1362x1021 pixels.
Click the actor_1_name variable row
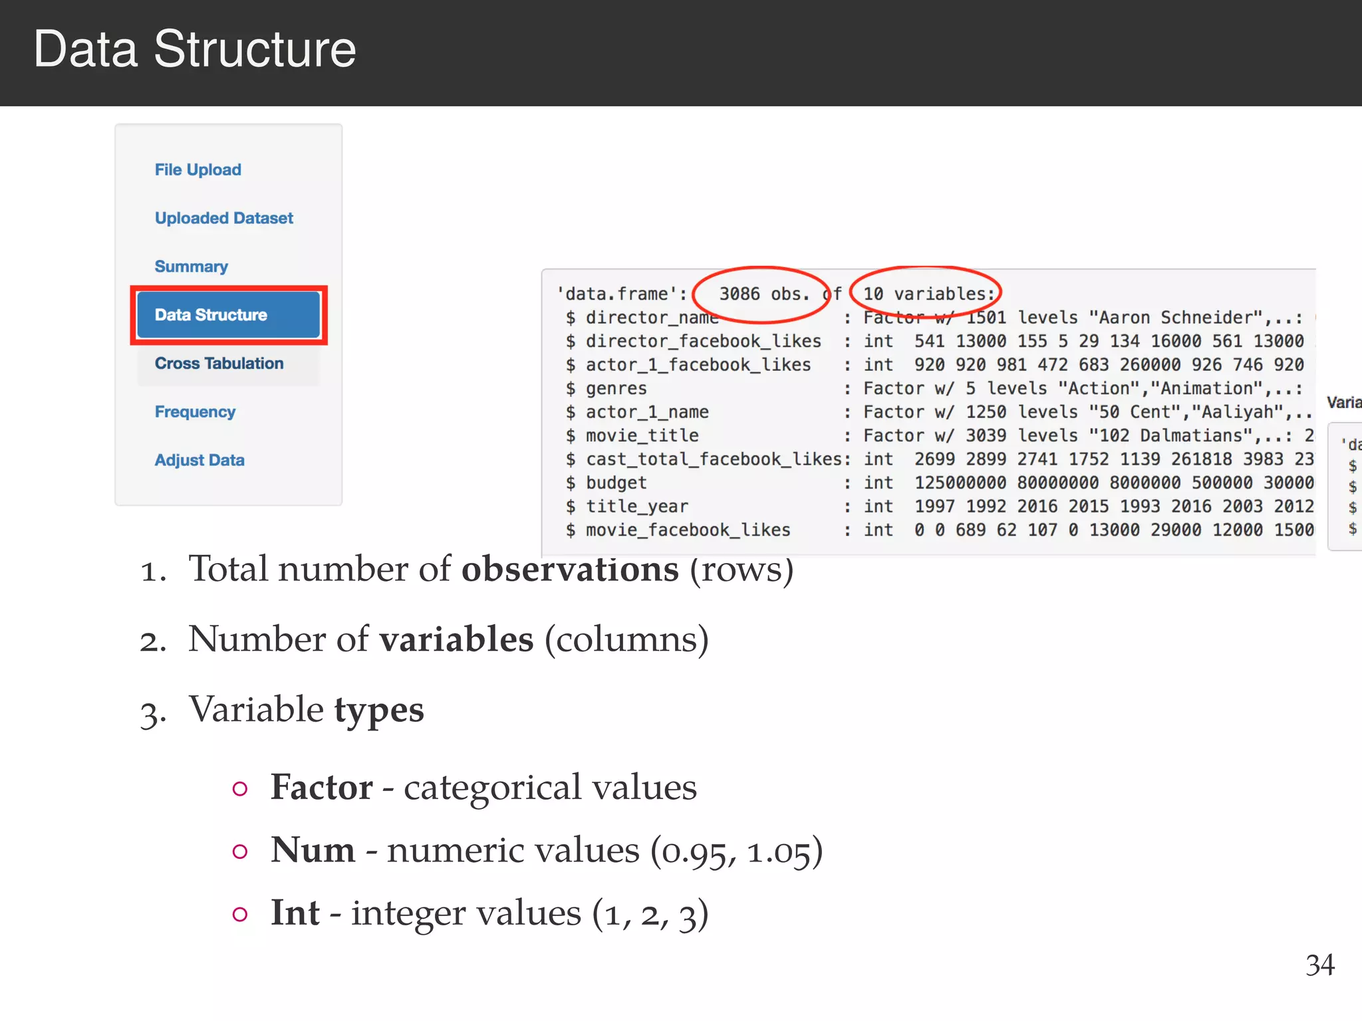pyautogui.click(x=939, y=412)
